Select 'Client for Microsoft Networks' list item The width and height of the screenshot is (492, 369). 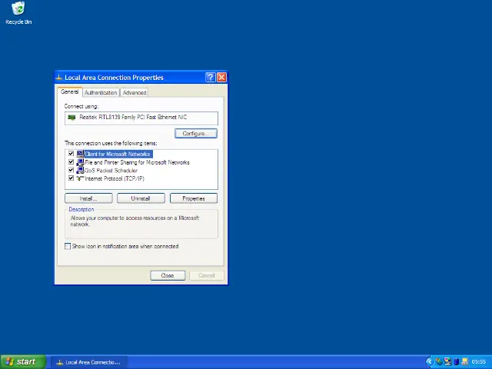tap(118, 154)
